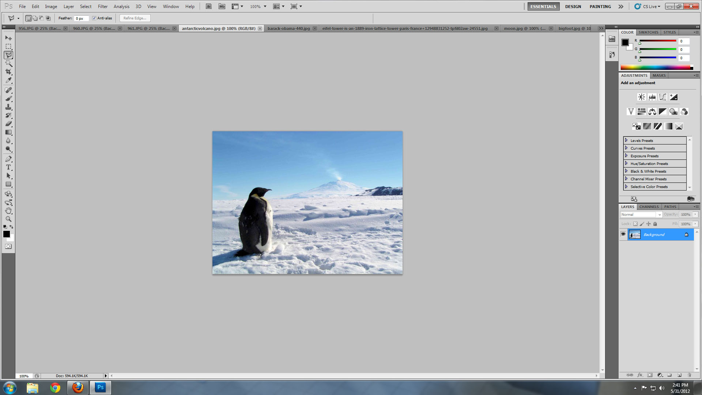This screenshot has height=395, width=702.
Task: Expand Exposure Presets
Action: point(626,156)
